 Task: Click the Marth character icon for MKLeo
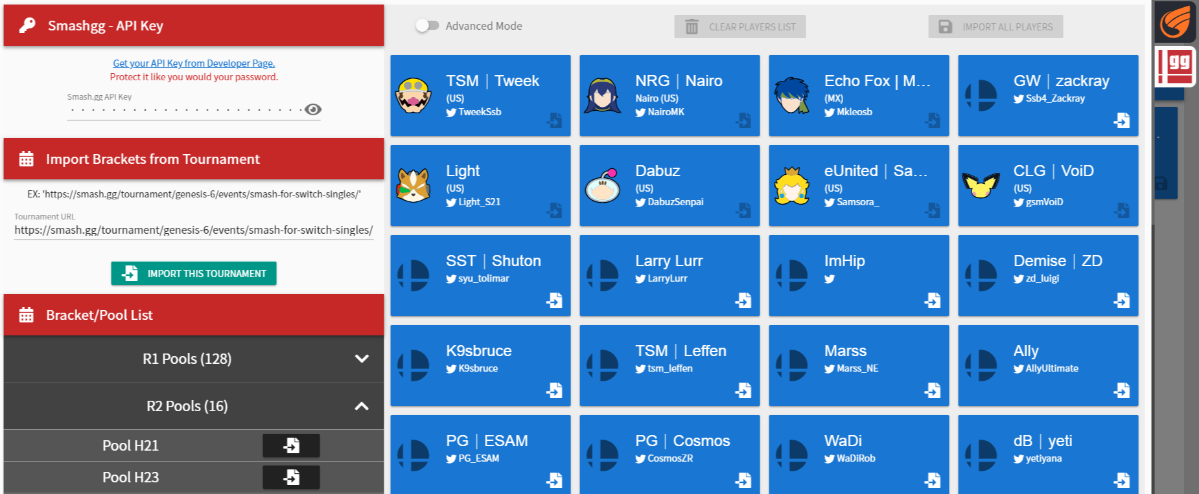[792, 95]
